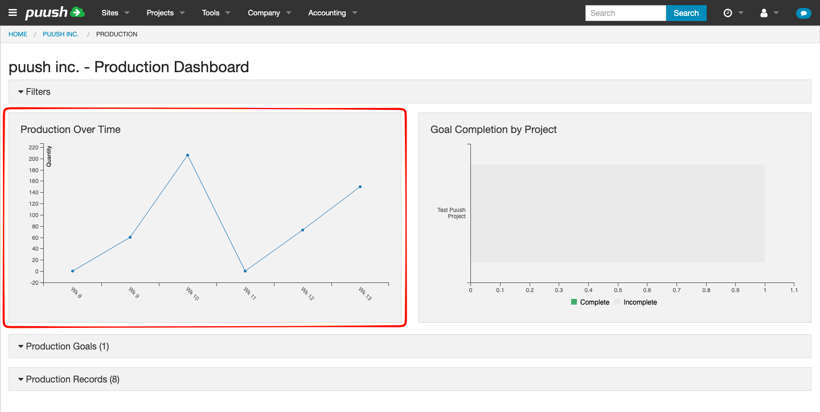Toggle the green Complete legend swatch
Screen dimensions: 820x412
(574, 302)
